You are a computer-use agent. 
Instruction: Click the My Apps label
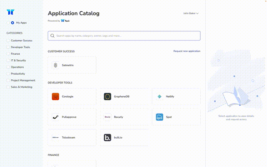coord(21,23)
